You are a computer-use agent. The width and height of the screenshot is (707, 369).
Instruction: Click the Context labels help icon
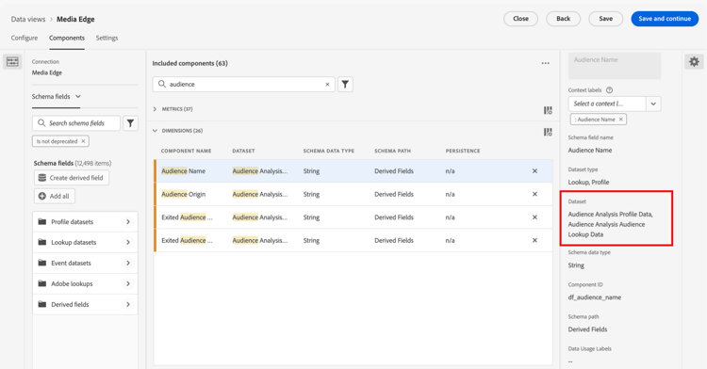pyautogui.click(x=609, y=90)
